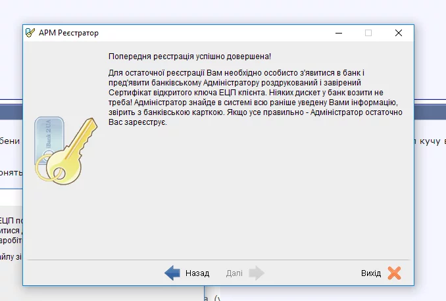Click the Вихід button label
Viewport: 446px width, 301px height.
(371, 273)
